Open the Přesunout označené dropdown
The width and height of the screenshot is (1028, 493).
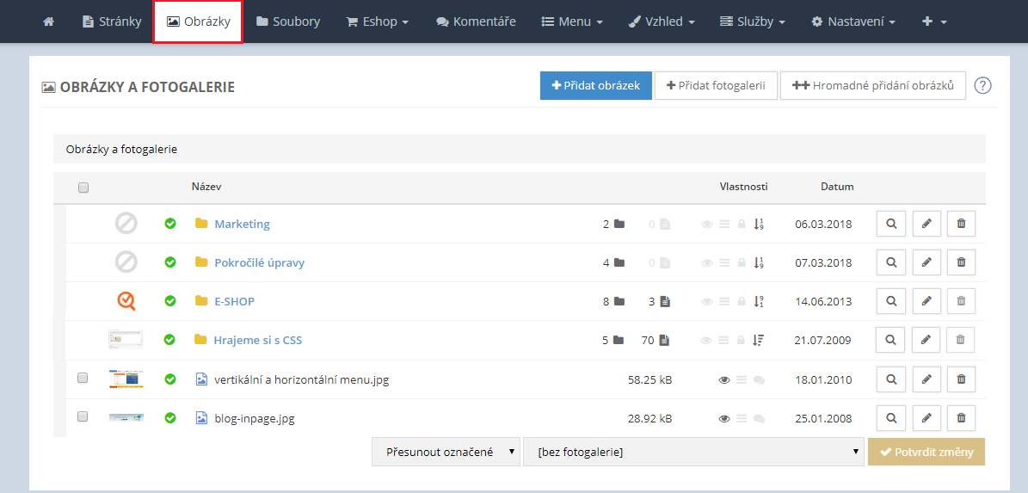click(446, 452)
